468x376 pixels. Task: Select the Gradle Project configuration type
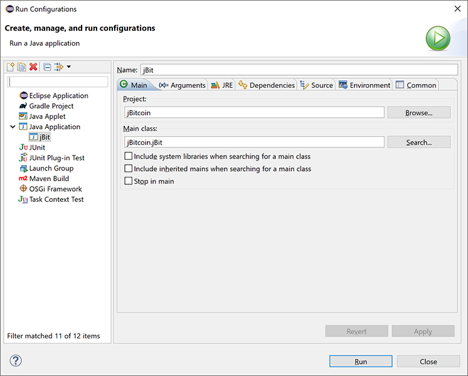point(51,106)
